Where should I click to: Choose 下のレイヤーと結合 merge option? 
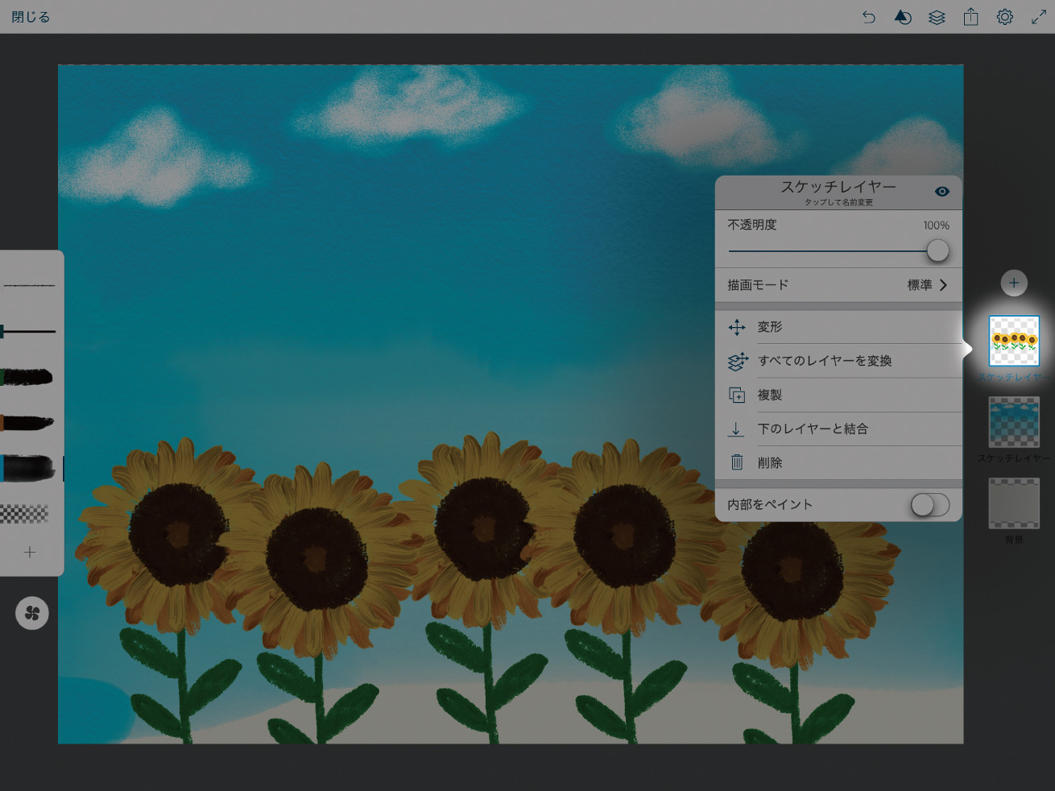click(838, 429)
